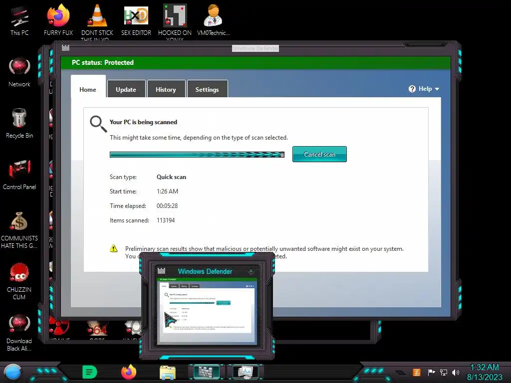
Task: Close the Windows Defender thumbnail preview
Action: click(251, 271)
